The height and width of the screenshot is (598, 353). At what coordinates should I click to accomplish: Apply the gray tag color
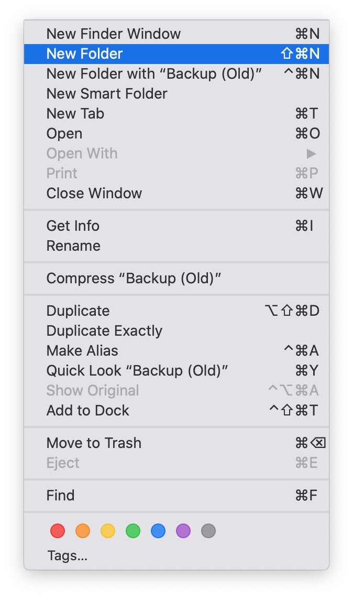[208, 531]
